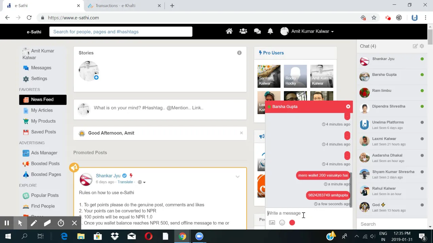Click Barsha Gupta chat window title
Viewport: 433px width, 243px height.
(285, 107)
